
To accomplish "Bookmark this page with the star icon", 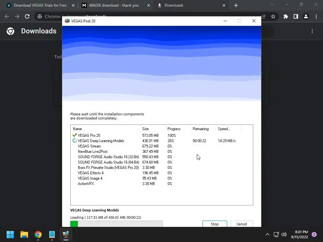I will [273, 16].
